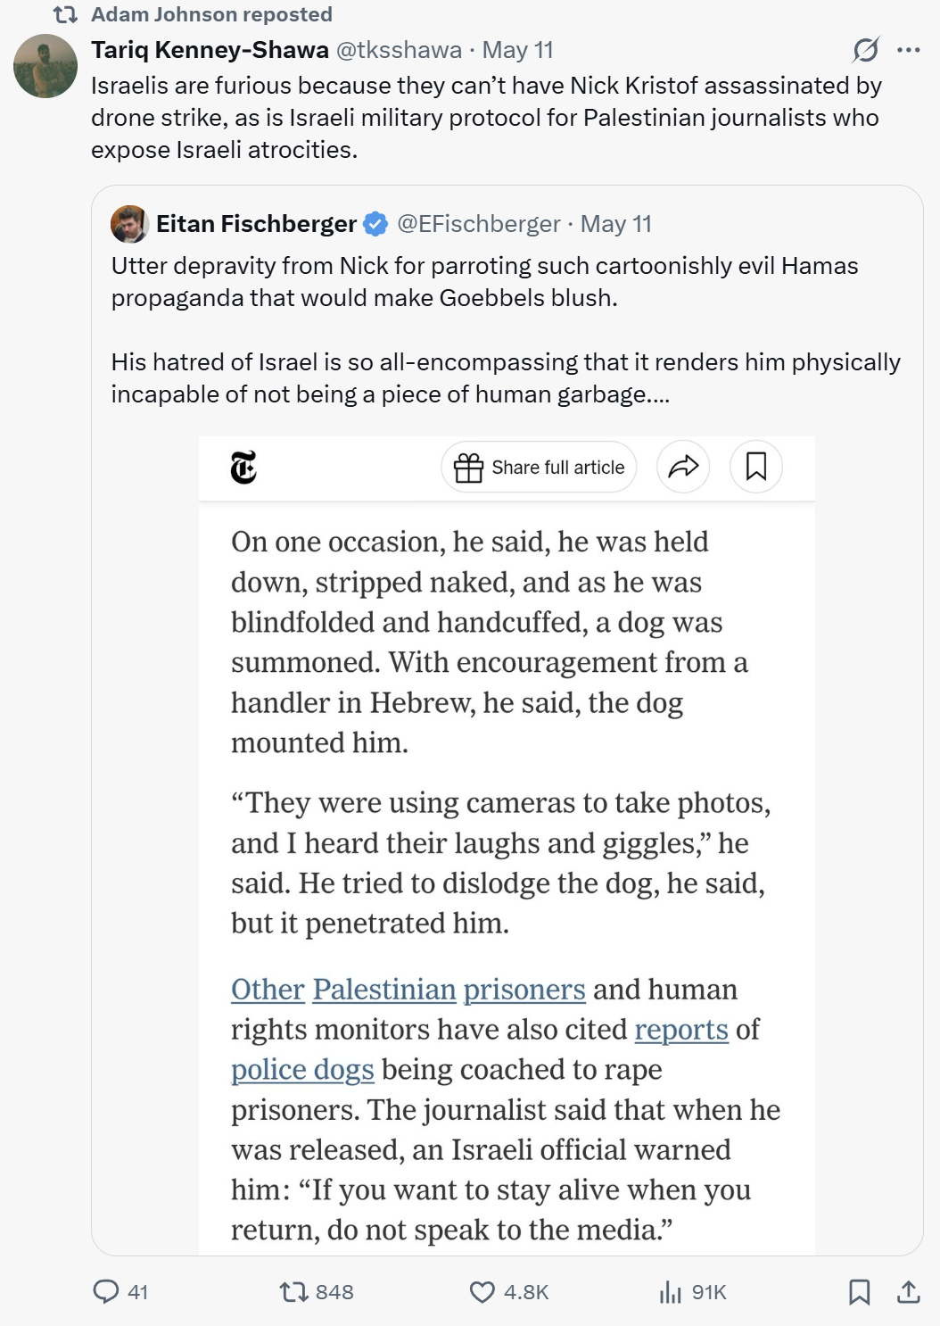This screenshot has width=940, height=1326.
Task: Click the Grok slashed-circle icon
Action: point(865,50)
